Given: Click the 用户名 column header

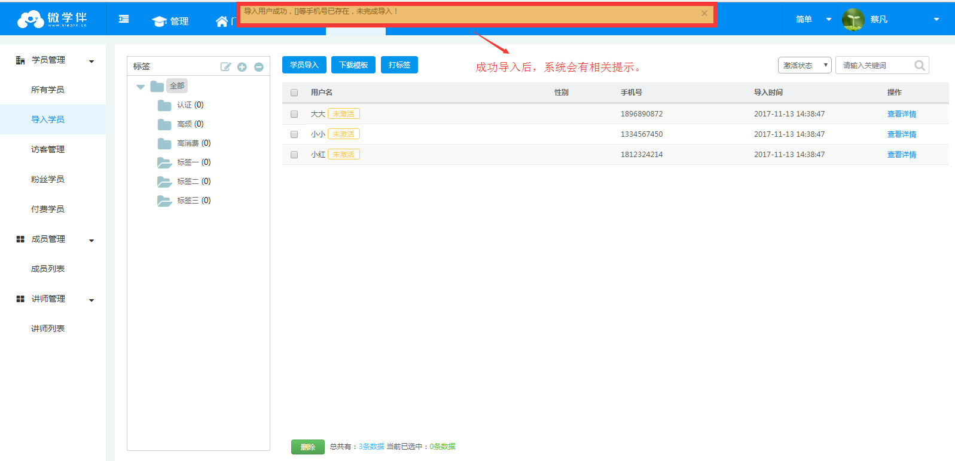Looking at the screenshot, I should 322,93.
